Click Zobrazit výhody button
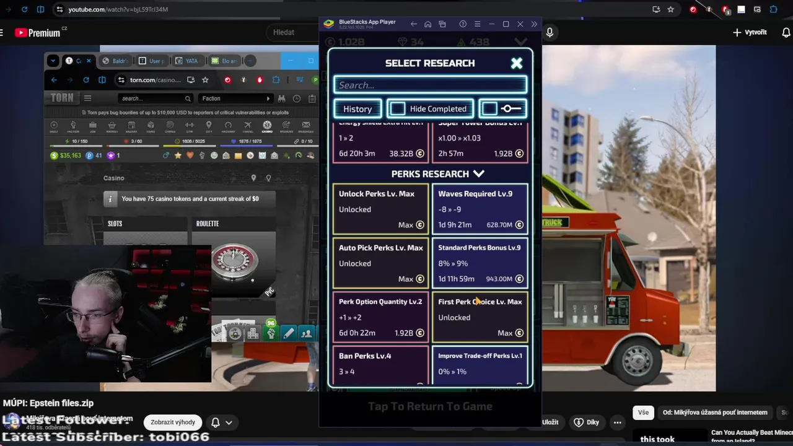793x446 pixels. [173, 422]
